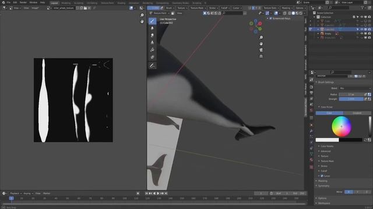Toggle visibility eye for Collection row
Viewport: 373px width, 209px height.
[361, 17]
